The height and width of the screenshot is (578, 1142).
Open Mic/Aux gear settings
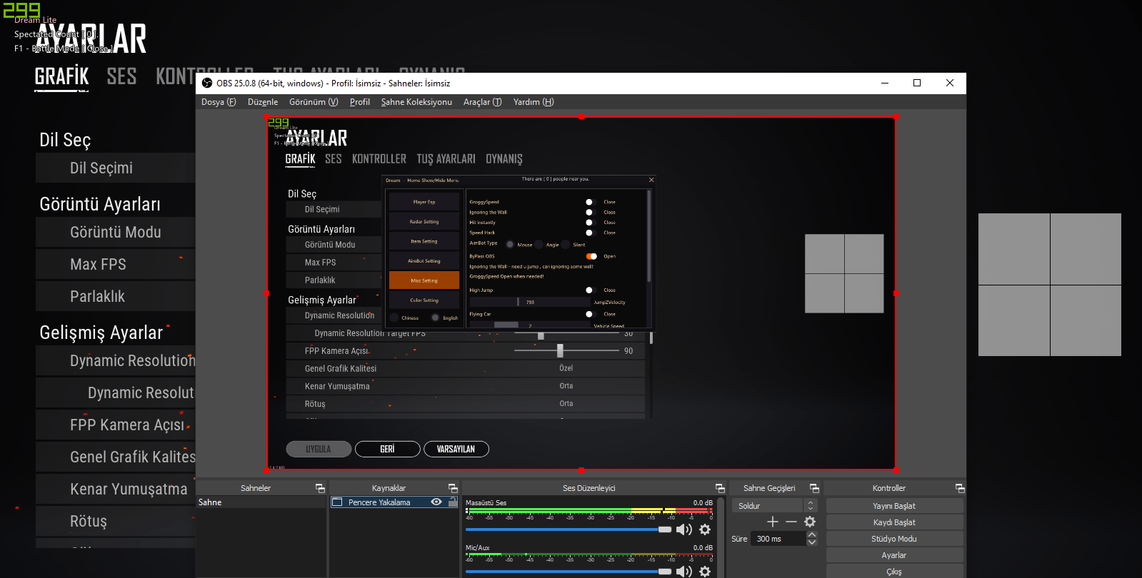(x=705, y=571)
